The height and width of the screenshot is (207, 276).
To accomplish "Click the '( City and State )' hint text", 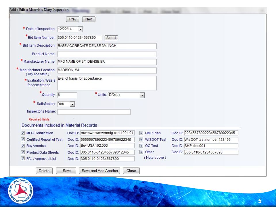I will [37, 74].
